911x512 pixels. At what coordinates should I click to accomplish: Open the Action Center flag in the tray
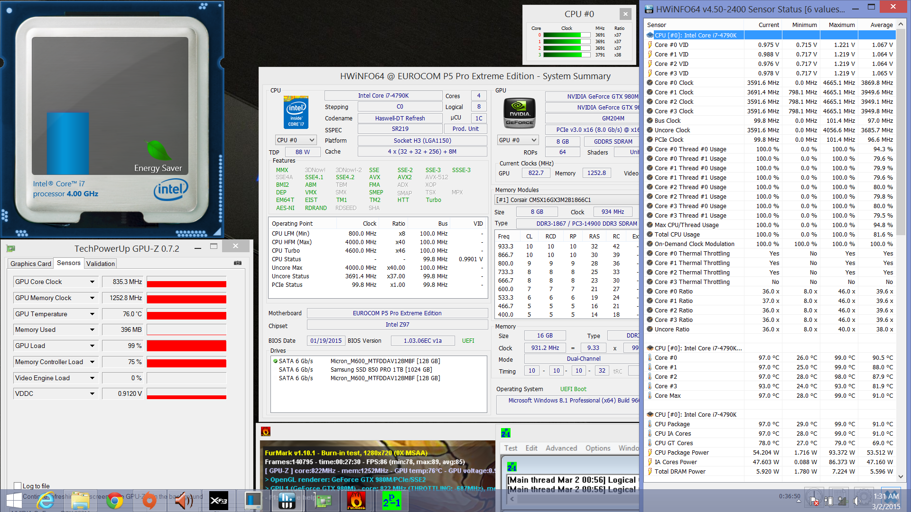tap(814, 501)
